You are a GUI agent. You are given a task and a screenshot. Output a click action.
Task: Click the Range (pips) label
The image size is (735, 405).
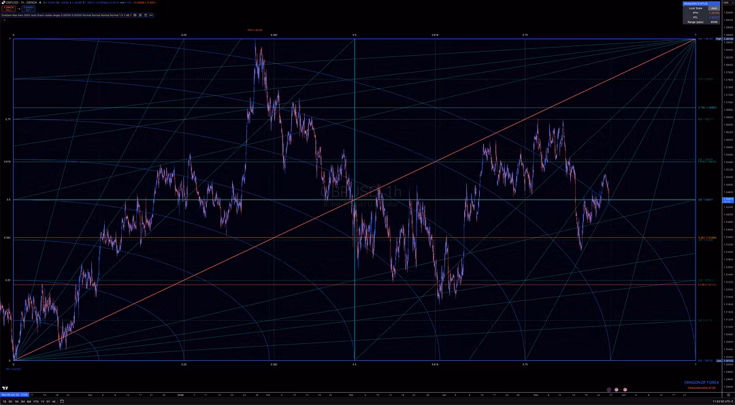pyautogui.click(x=696, y=22)
